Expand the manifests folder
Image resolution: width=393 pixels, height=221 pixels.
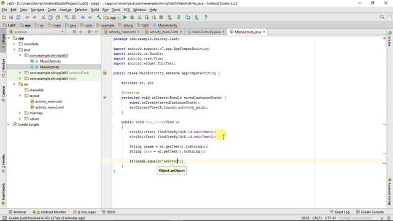click(14, 44)
